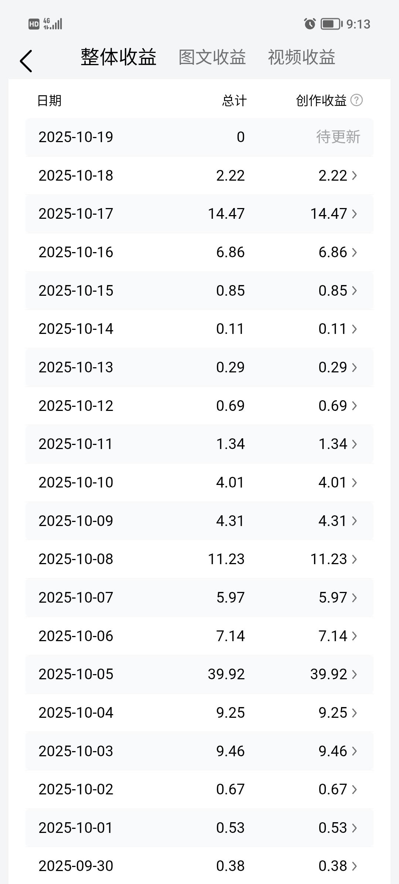Screen dimensions: 399x884
Task: Select the 整体收益 tab
Action: (119, 57)
